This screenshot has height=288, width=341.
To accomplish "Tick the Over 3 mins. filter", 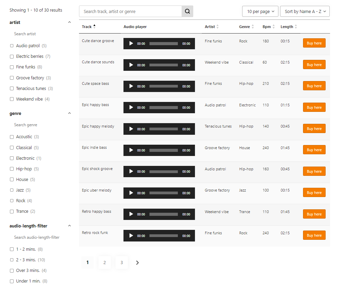I will (x=12, y=271).
